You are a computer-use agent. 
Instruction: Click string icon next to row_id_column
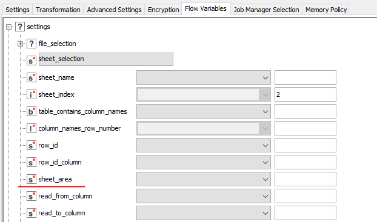pyautogui.click(x=32, y=162)
